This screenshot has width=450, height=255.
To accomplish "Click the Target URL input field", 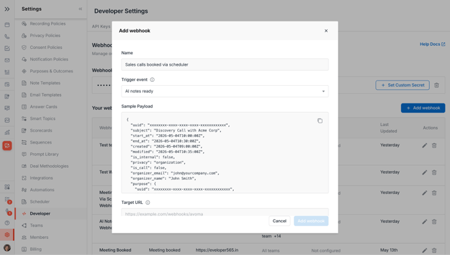I will (225, 213).
